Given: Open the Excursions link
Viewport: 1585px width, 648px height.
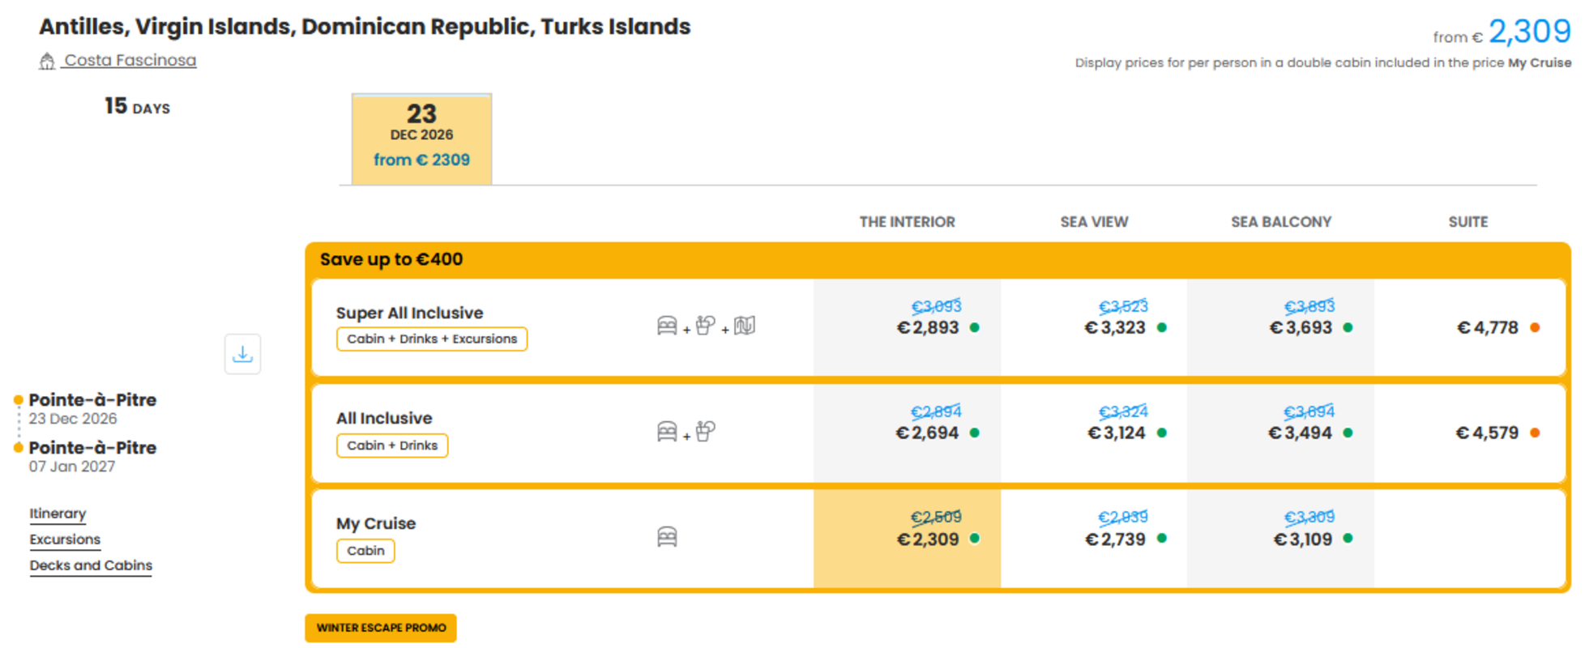Looking at the screenshot, I should pos(65,539).
